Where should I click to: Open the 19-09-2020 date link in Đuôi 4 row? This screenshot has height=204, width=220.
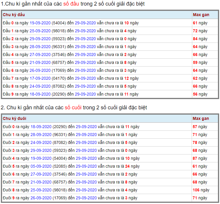pyautogui.click(x=41, y=158)
